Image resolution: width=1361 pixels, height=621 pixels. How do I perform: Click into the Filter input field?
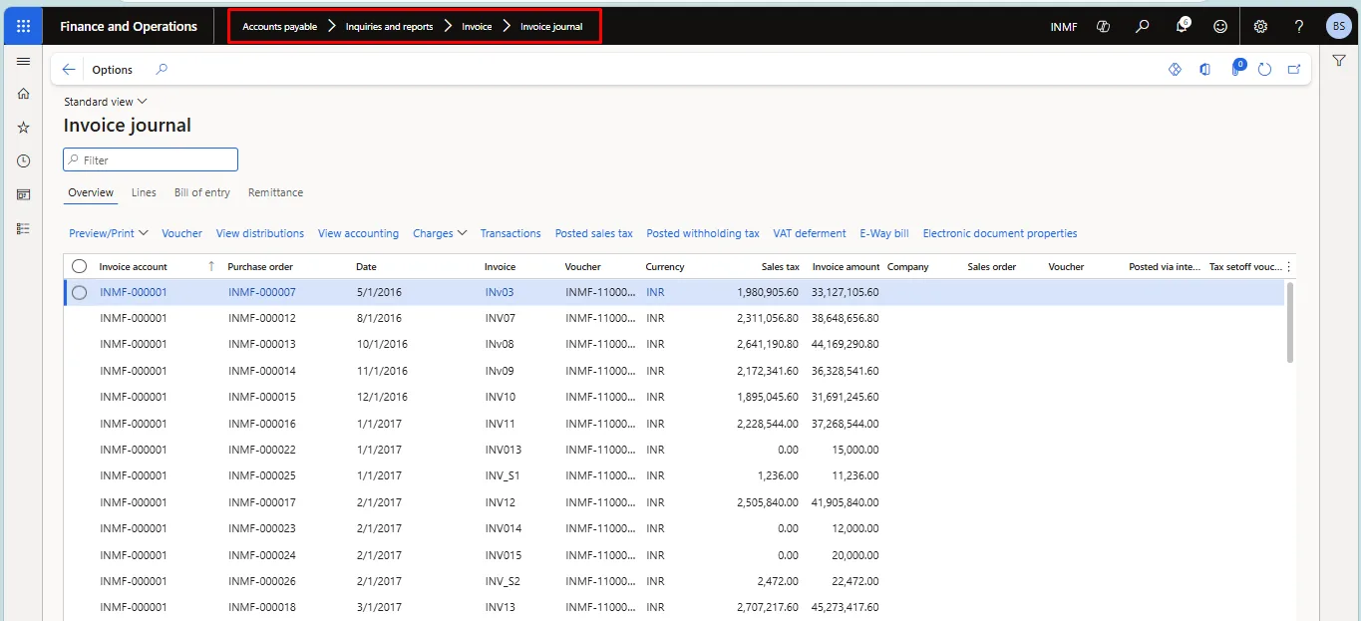151,159
